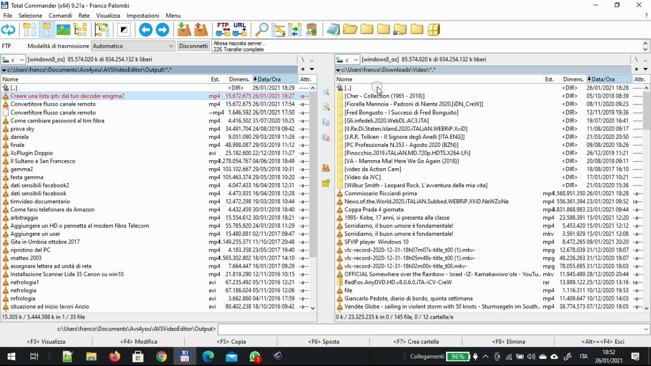651x366 pixels.
Task: Click the open folder icon after notepad
Action: 350,30
